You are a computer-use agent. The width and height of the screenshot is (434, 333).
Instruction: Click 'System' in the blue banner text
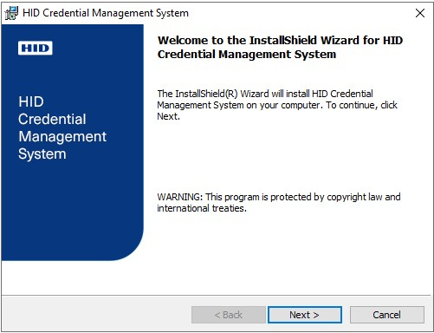pyautogui.click(x=42, y=153)
